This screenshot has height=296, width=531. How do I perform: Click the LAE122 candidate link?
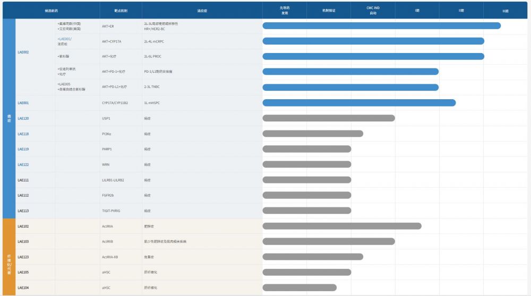(x=23, y=164)
